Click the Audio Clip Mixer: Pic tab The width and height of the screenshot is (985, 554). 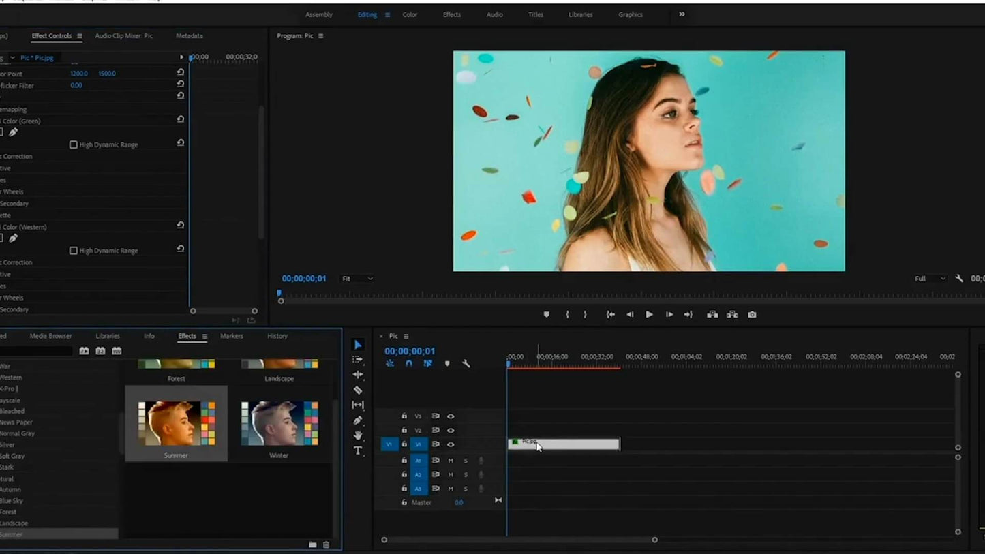123,35
